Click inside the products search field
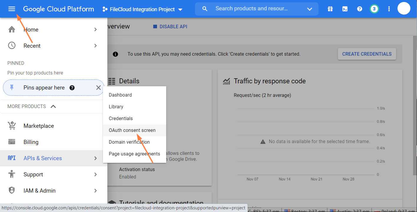Image resolution: width=417 pixels, height=212 pixels. 259,9
